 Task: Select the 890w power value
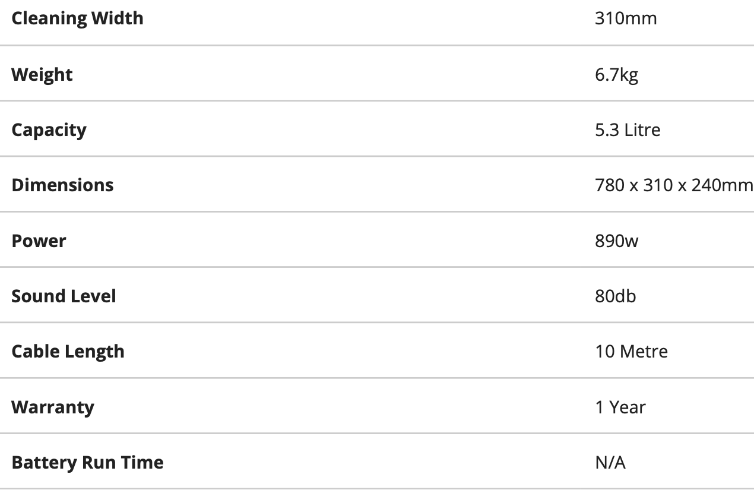[x=616, y=241]
